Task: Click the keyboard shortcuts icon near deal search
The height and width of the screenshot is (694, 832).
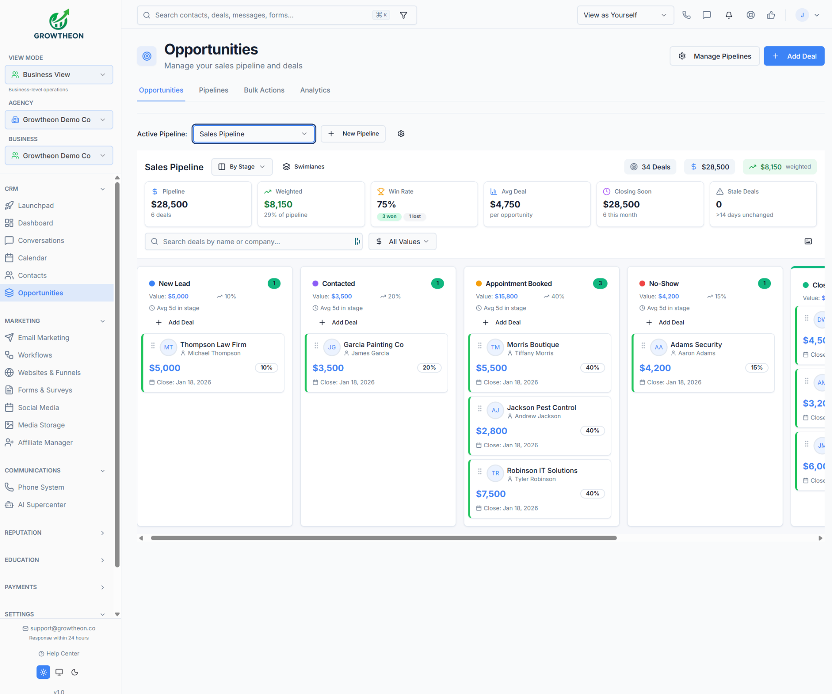Action: click(x=808, y=242)
